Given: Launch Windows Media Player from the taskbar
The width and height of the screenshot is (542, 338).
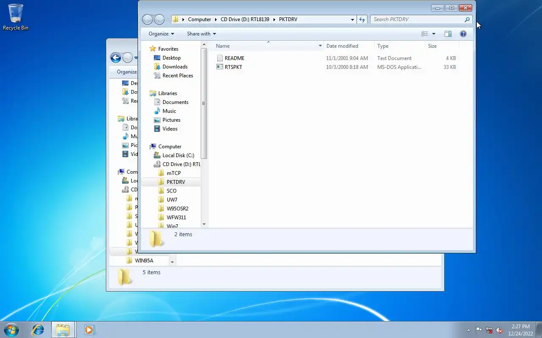Looking at the screenshot, I should click(x=89, y=330).
